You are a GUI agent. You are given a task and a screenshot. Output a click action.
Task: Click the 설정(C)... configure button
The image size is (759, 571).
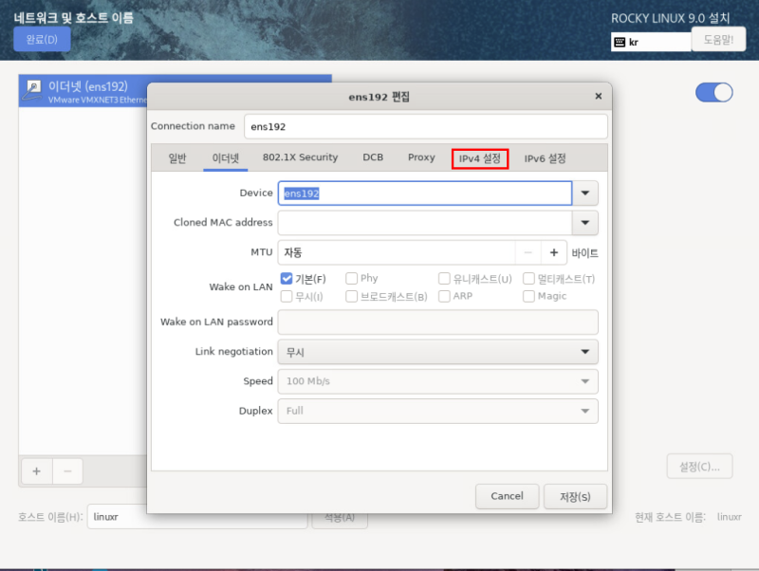699,467
